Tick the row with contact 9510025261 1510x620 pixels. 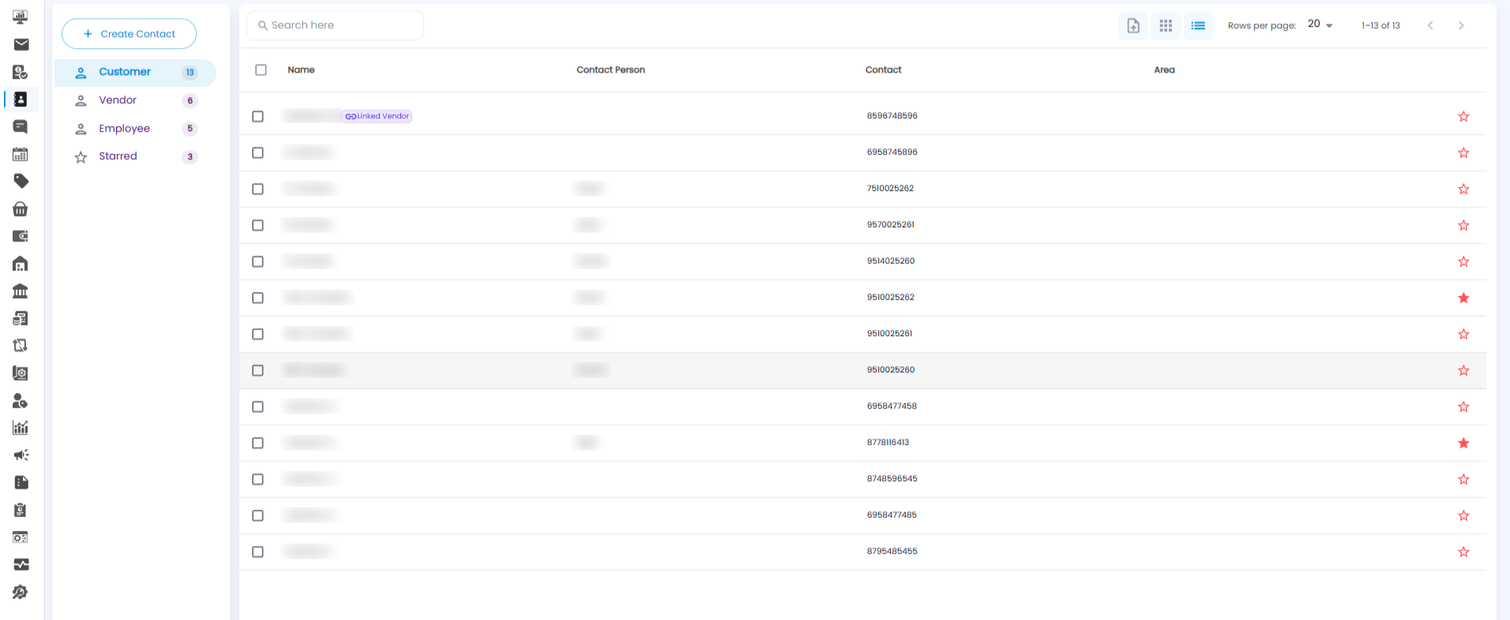click(257, 334)
